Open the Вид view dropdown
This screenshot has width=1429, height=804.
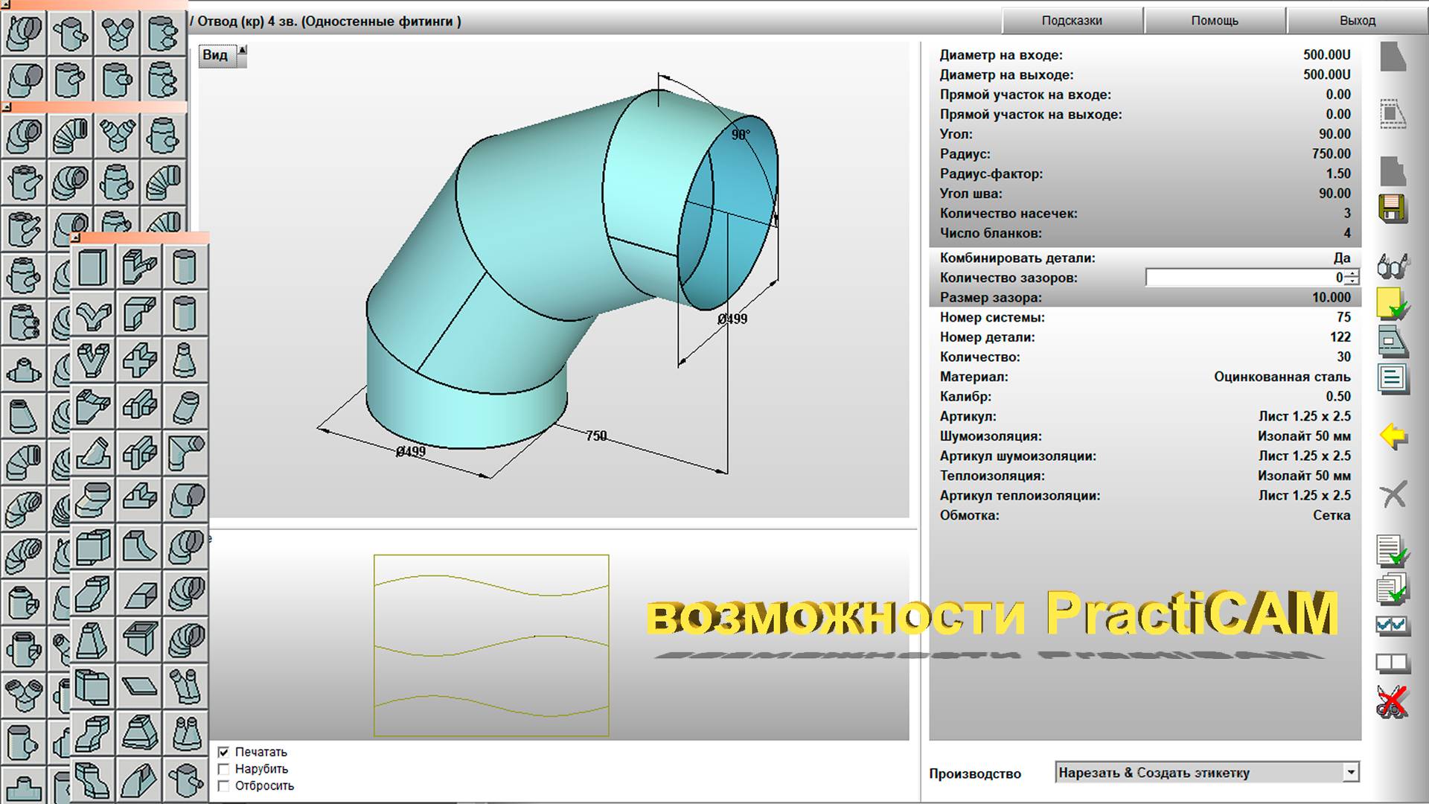(222, 56)
